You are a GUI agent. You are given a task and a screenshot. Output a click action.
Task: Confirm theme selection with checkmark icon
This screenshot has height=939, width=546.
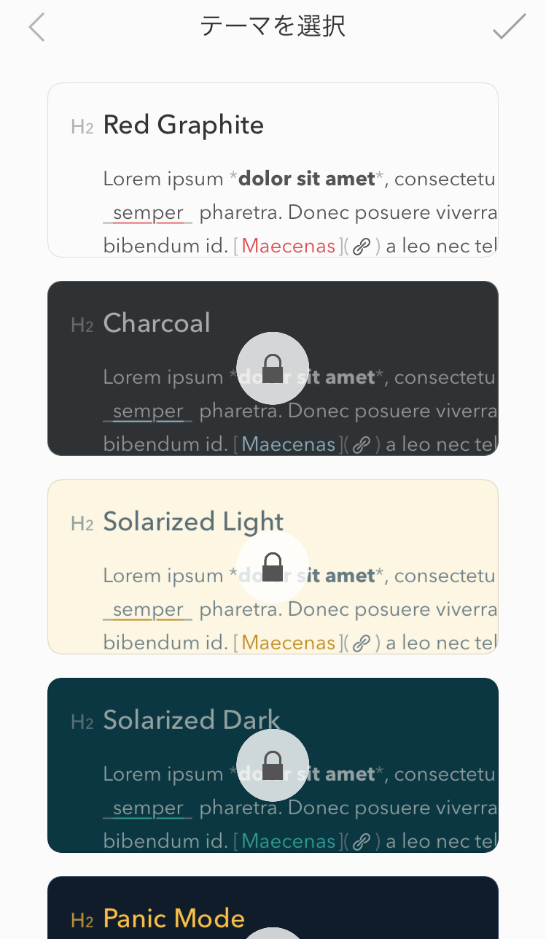click(x=509, y=26)
